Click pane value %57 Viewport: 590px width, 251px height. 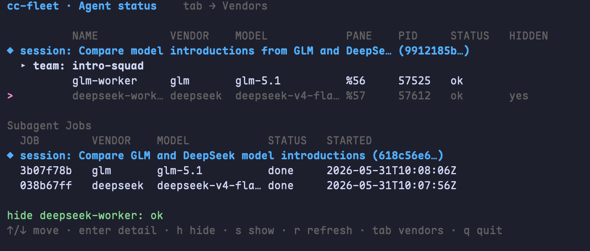(x=356, y=96)
